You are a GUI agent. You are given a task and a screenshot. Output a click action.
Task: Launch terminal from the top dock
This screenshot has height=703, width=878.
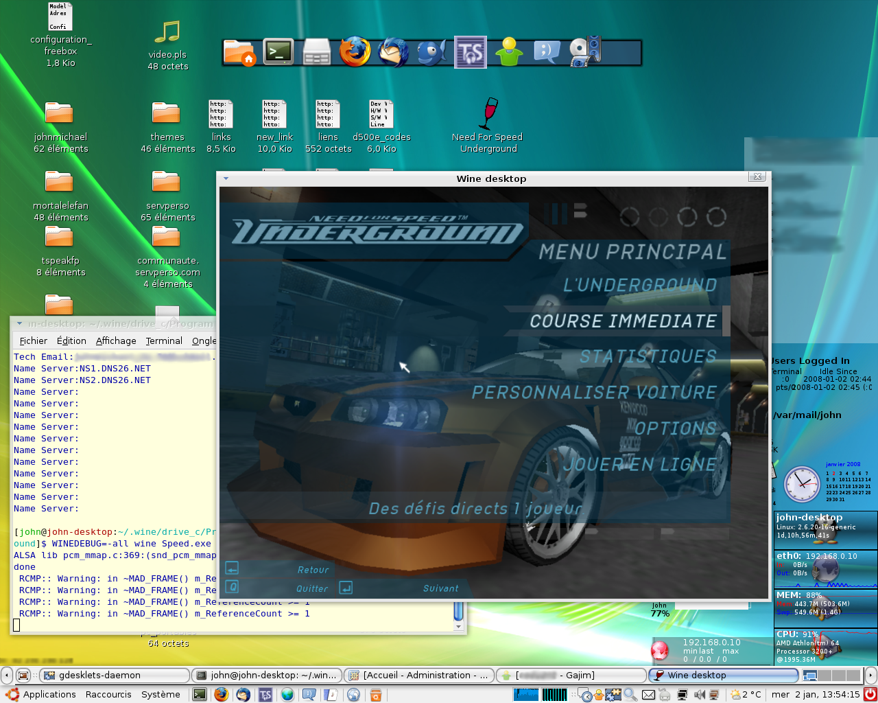point(278,52)
